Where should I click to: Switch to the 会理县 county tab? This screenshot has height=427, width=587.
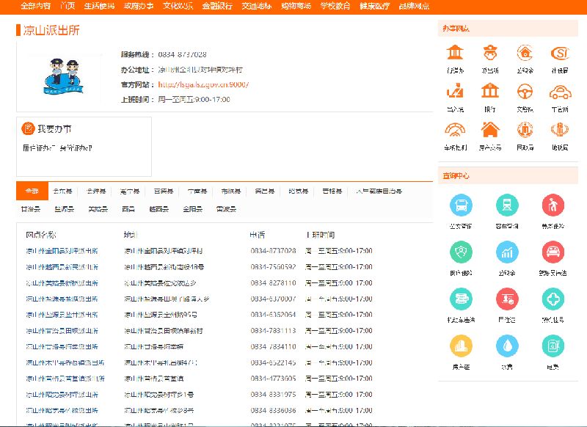click(x=96, y=191)
